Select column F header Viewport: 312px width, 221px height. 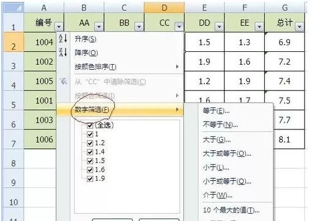tap(245, 8)
